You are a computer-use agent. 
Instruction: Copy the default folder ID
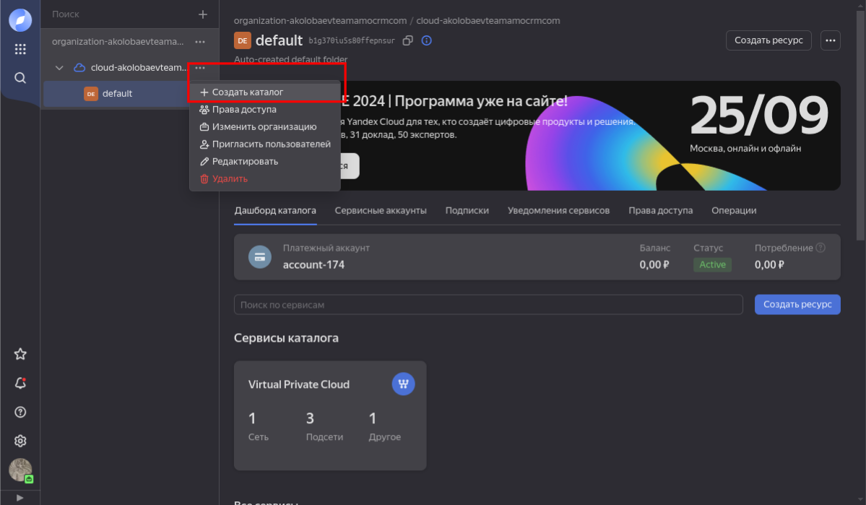click(x=408, y=40)
